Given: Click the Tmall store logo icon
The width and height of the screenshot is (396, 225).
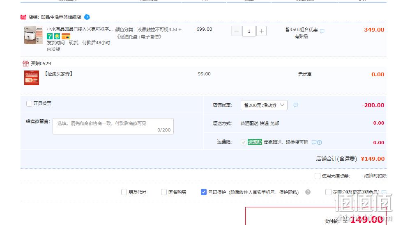Looking at the screenshot, I should (x=23, y=17).
